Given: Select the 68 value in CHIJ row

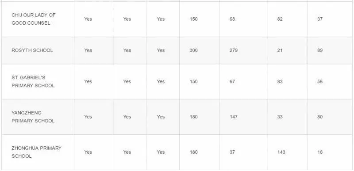Looking at the screenshot, I should click(232, 19).
